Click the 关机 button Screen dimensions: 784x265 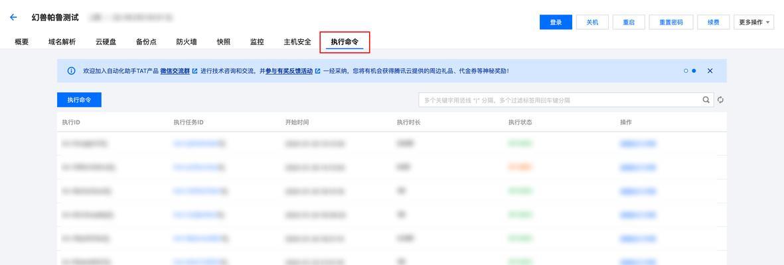coord(592,22)
